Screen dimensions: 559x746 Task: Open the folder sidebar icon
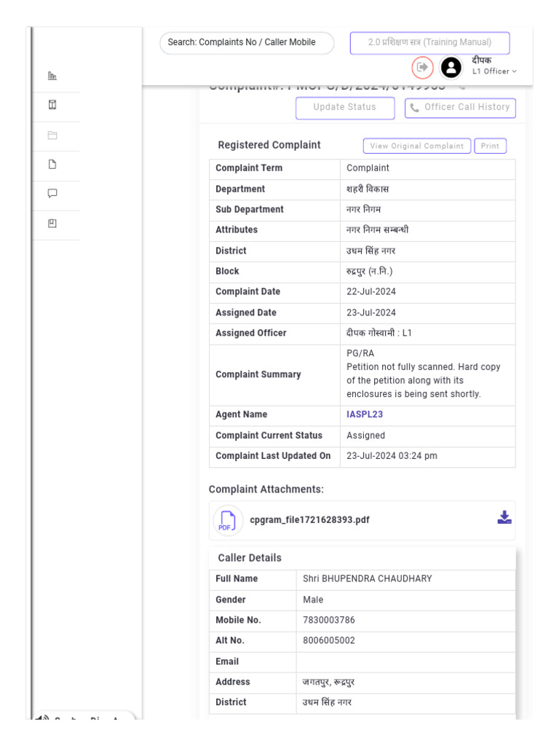click(52, 135)
